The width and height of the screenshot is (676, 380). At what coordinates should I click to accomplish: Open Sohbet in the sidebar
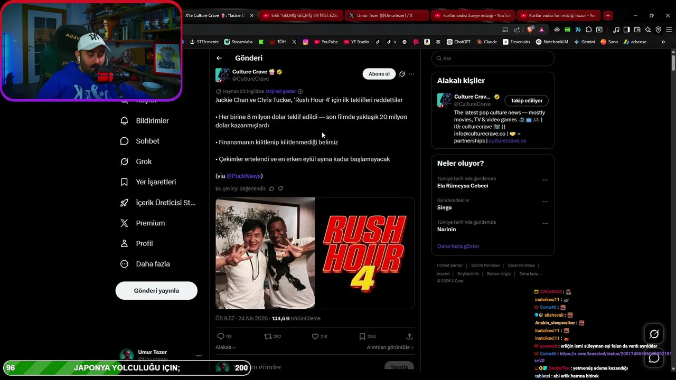pyautogui.click(x=140, y=141)
